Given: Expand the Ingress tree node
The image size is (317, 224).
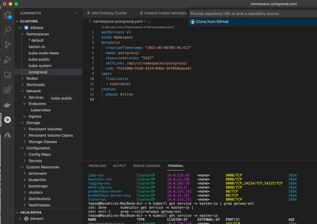Looking at the screenshot, I should pyautogui.click(x=25, y=116).
